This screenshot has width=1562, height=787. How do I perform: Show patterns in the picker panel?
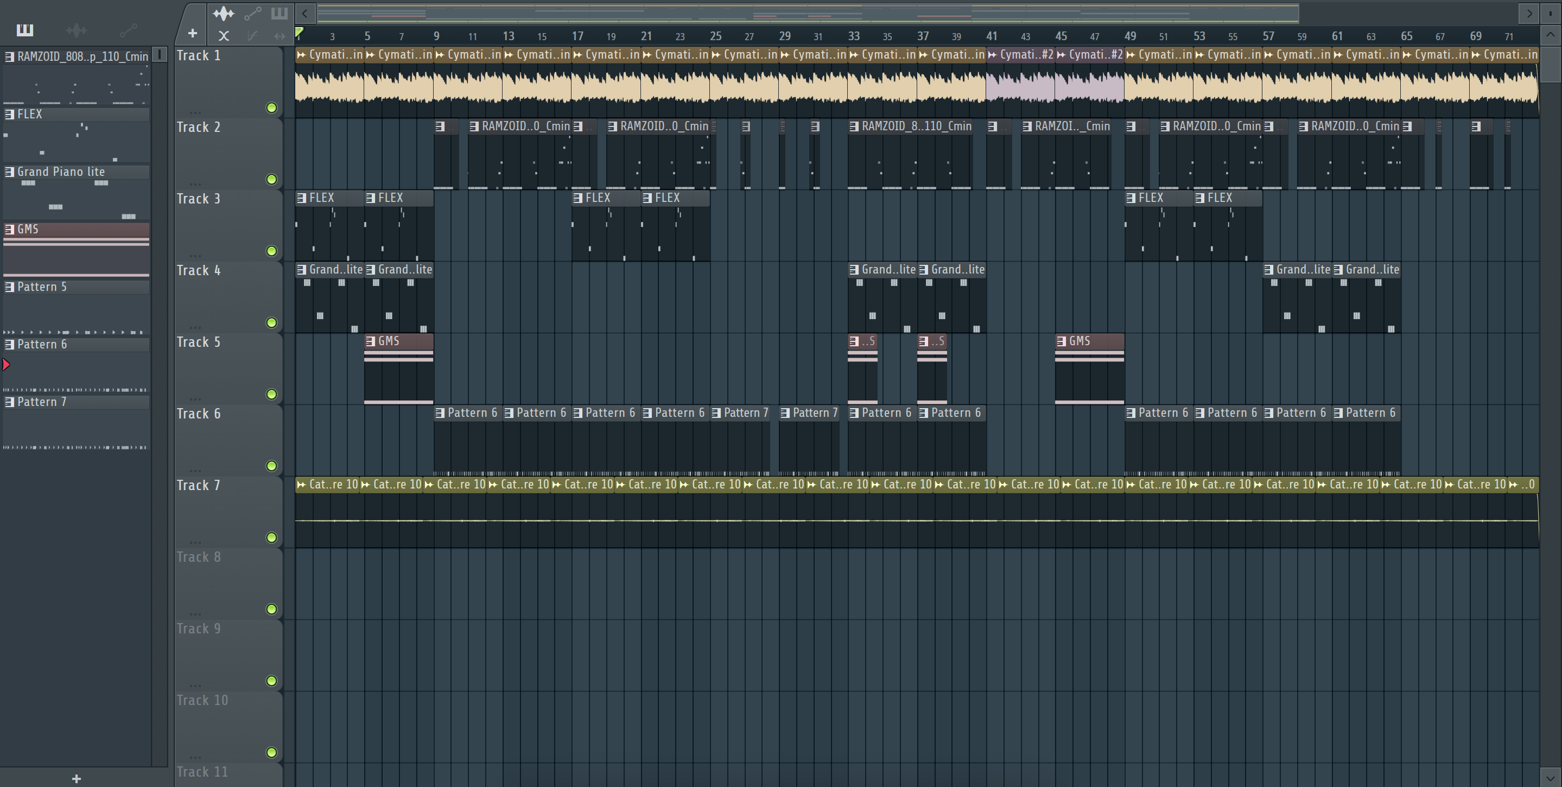(25, 30)
